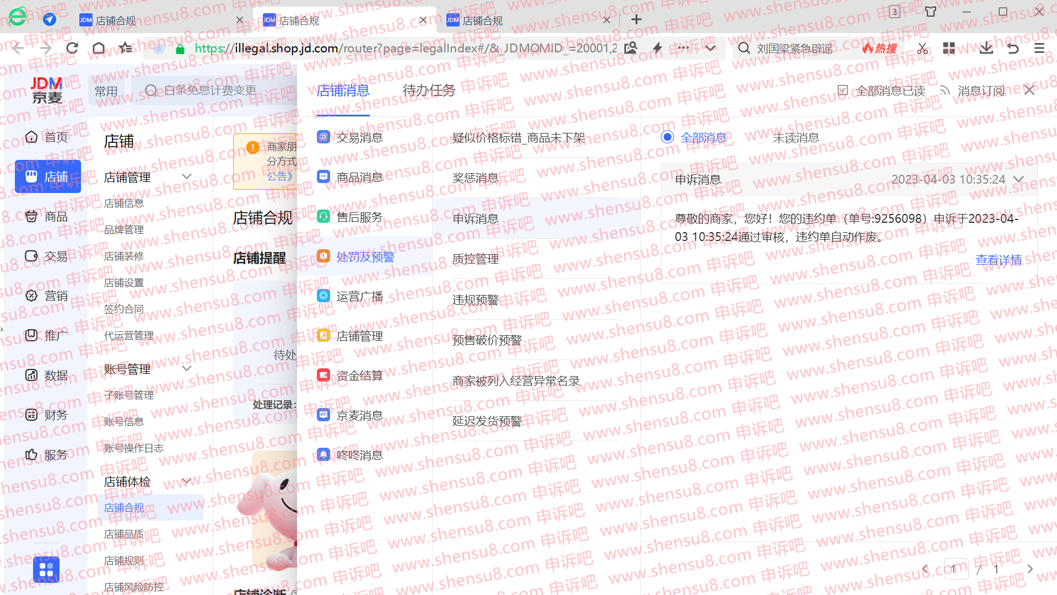The width and height of the screenshot is (1057, 595).
Task: Check 全部消息已读 mark-all-read box
Action: tap(843, 90)
